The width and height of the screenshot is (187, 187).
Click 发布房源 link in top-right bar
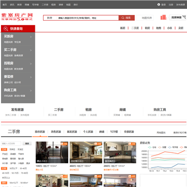(x=180, y=5)
